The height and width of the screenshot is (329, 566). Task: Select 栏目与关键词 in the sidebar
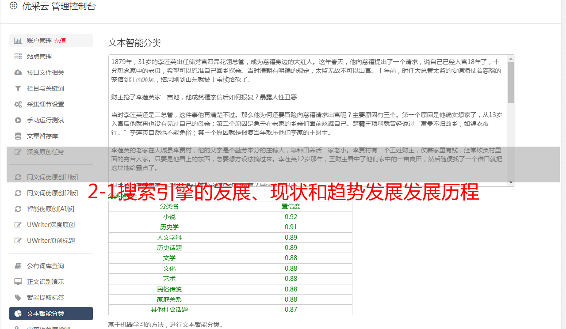point(51,88)
